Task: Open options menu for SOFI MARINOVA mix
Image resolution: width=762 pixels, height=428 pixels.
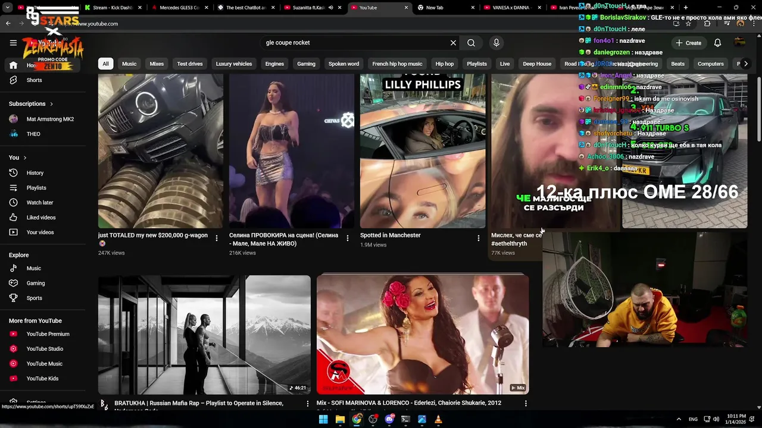Action: (x=526, y=403)
